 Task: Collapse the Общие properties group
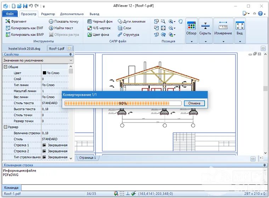6,67
